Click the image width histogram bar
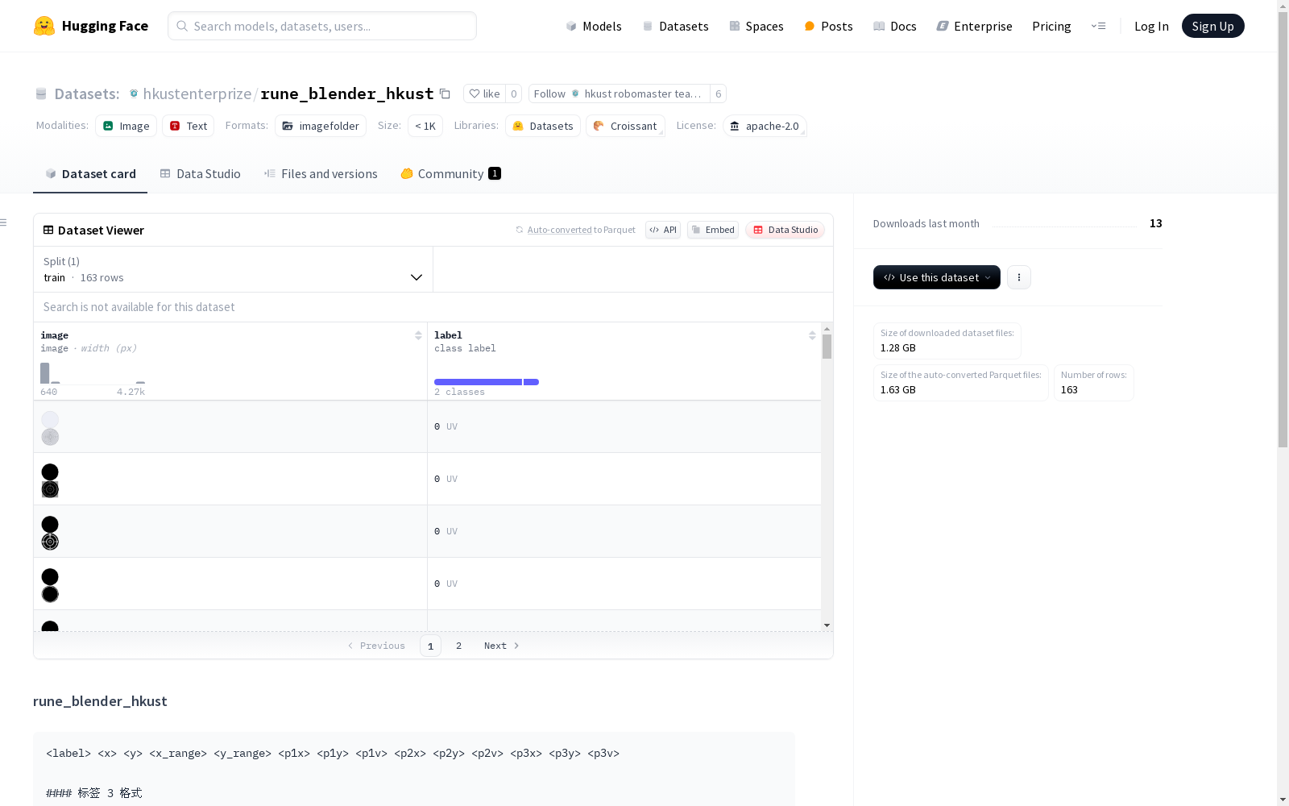The image size is (1289, 806). (45, 373)
